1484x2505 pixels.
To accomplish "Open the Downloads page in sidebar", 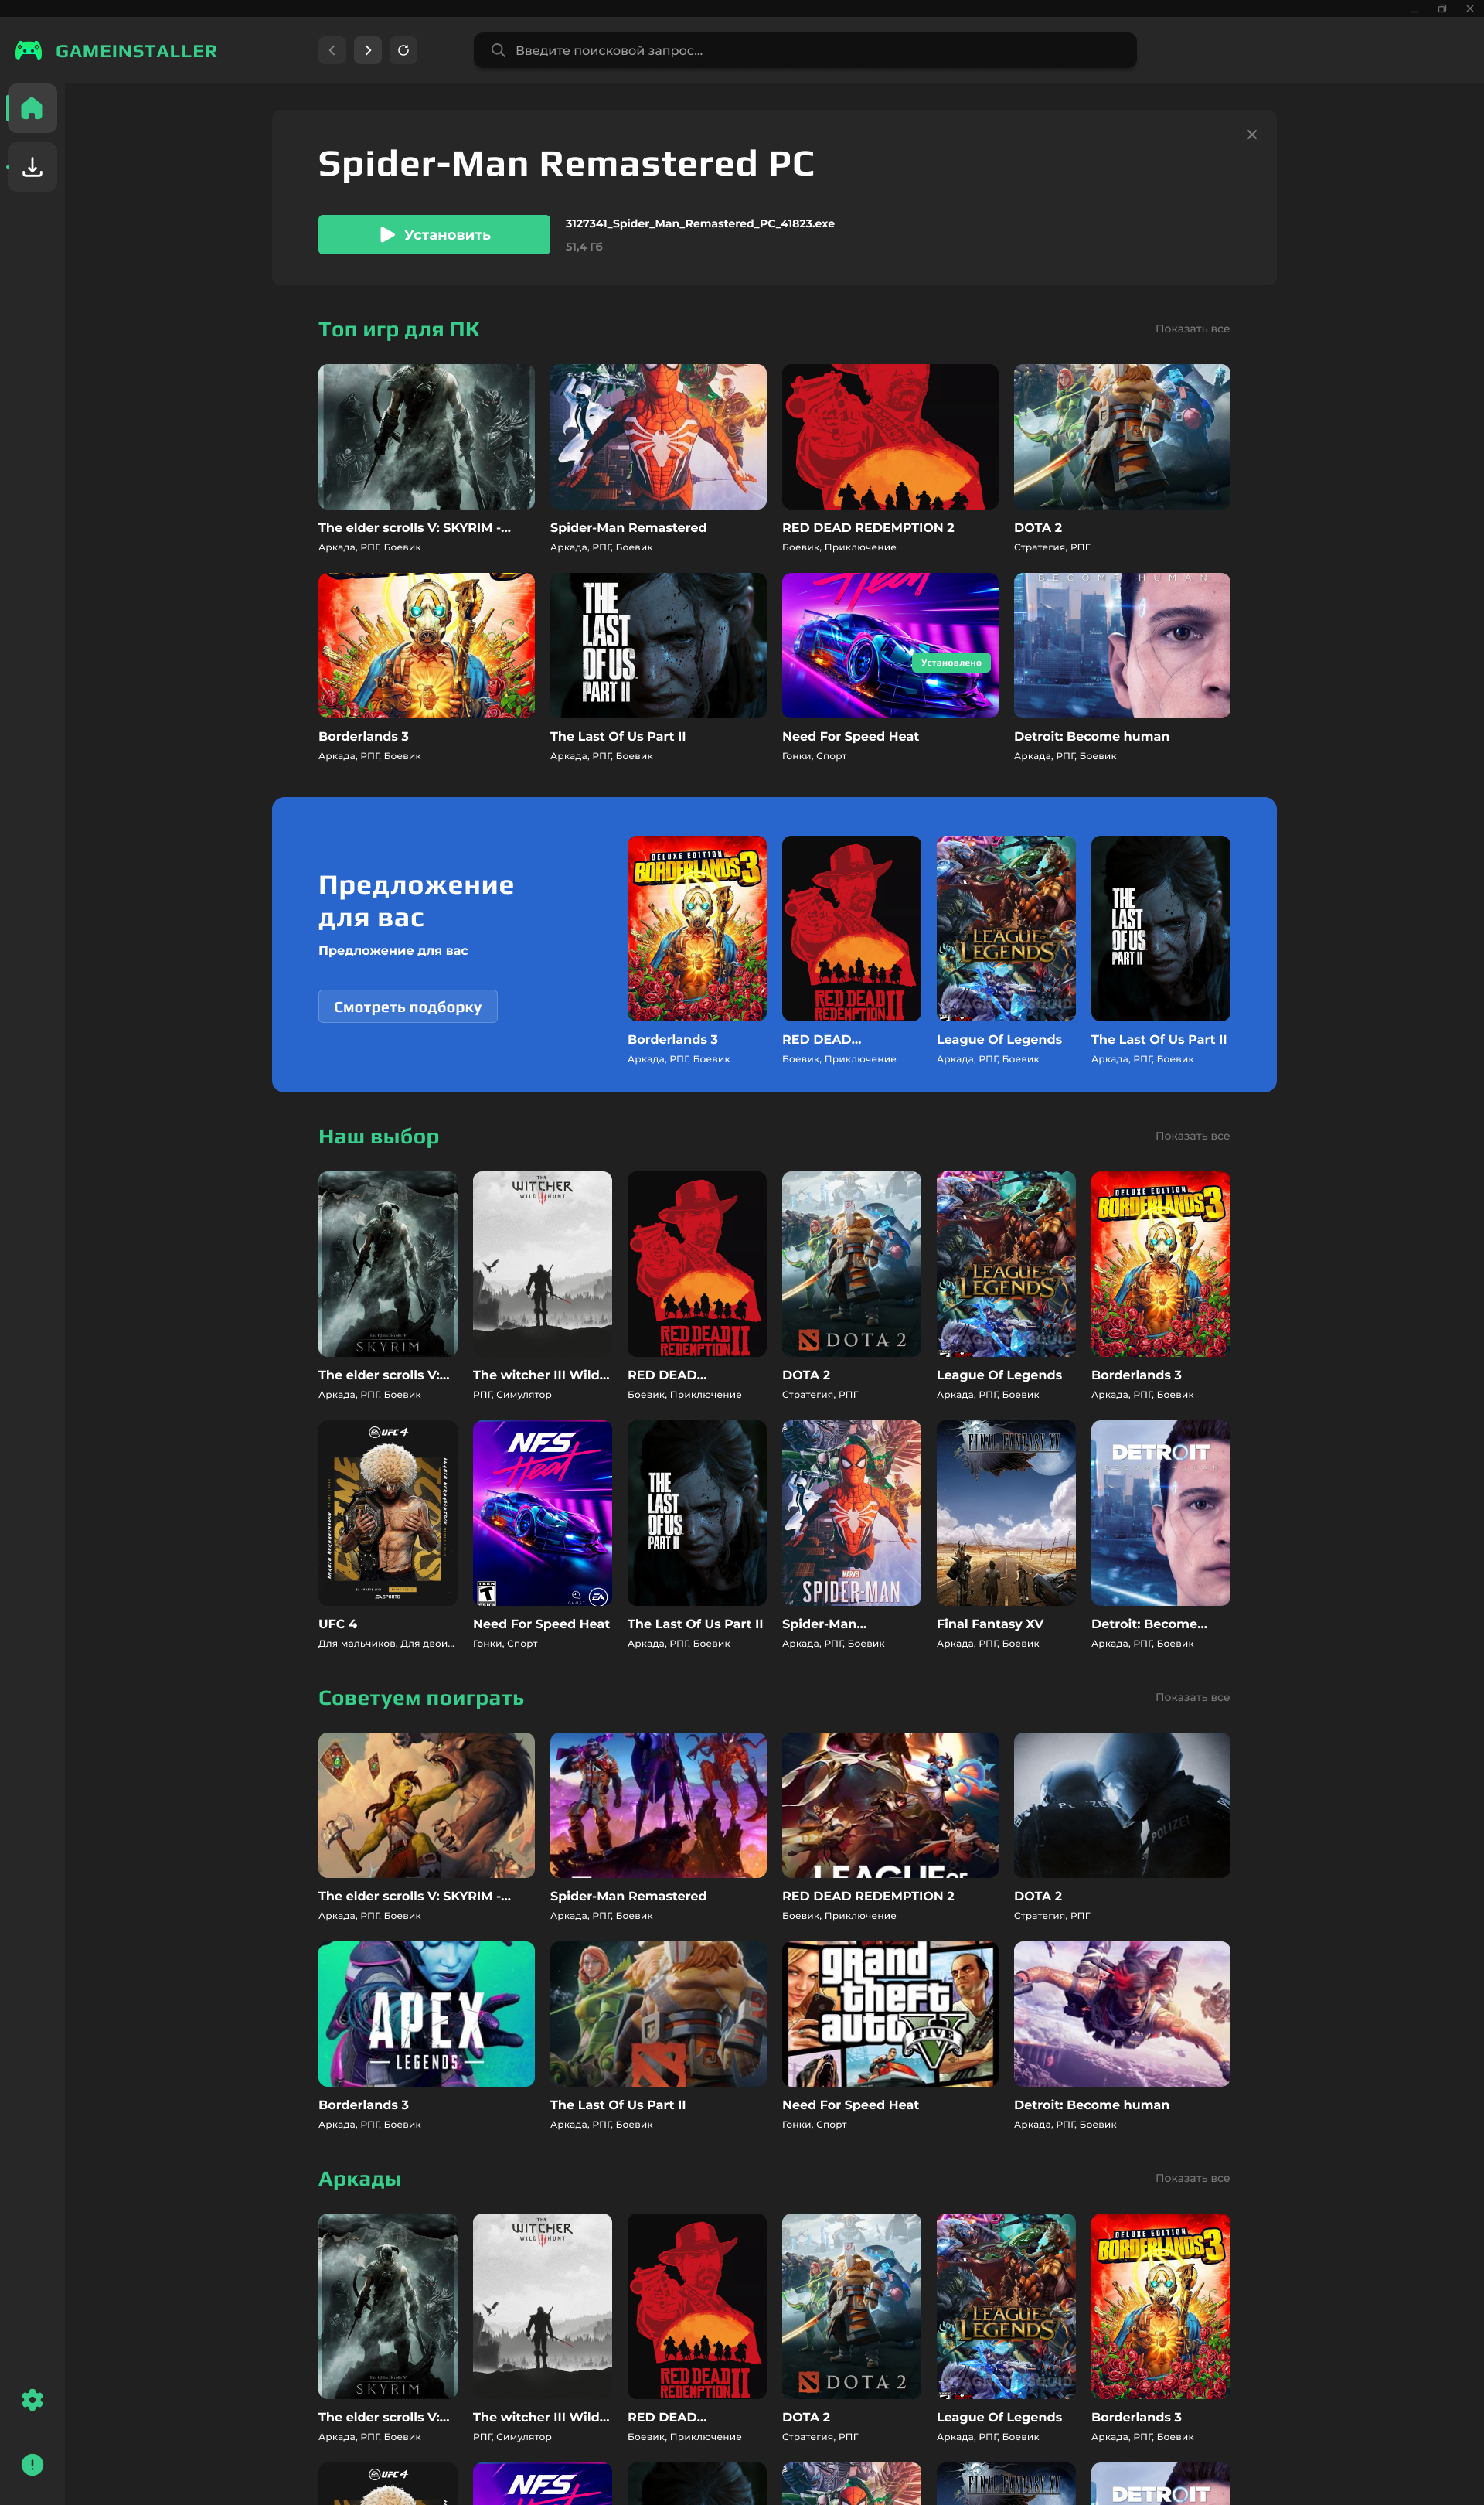I will [32, 167].
